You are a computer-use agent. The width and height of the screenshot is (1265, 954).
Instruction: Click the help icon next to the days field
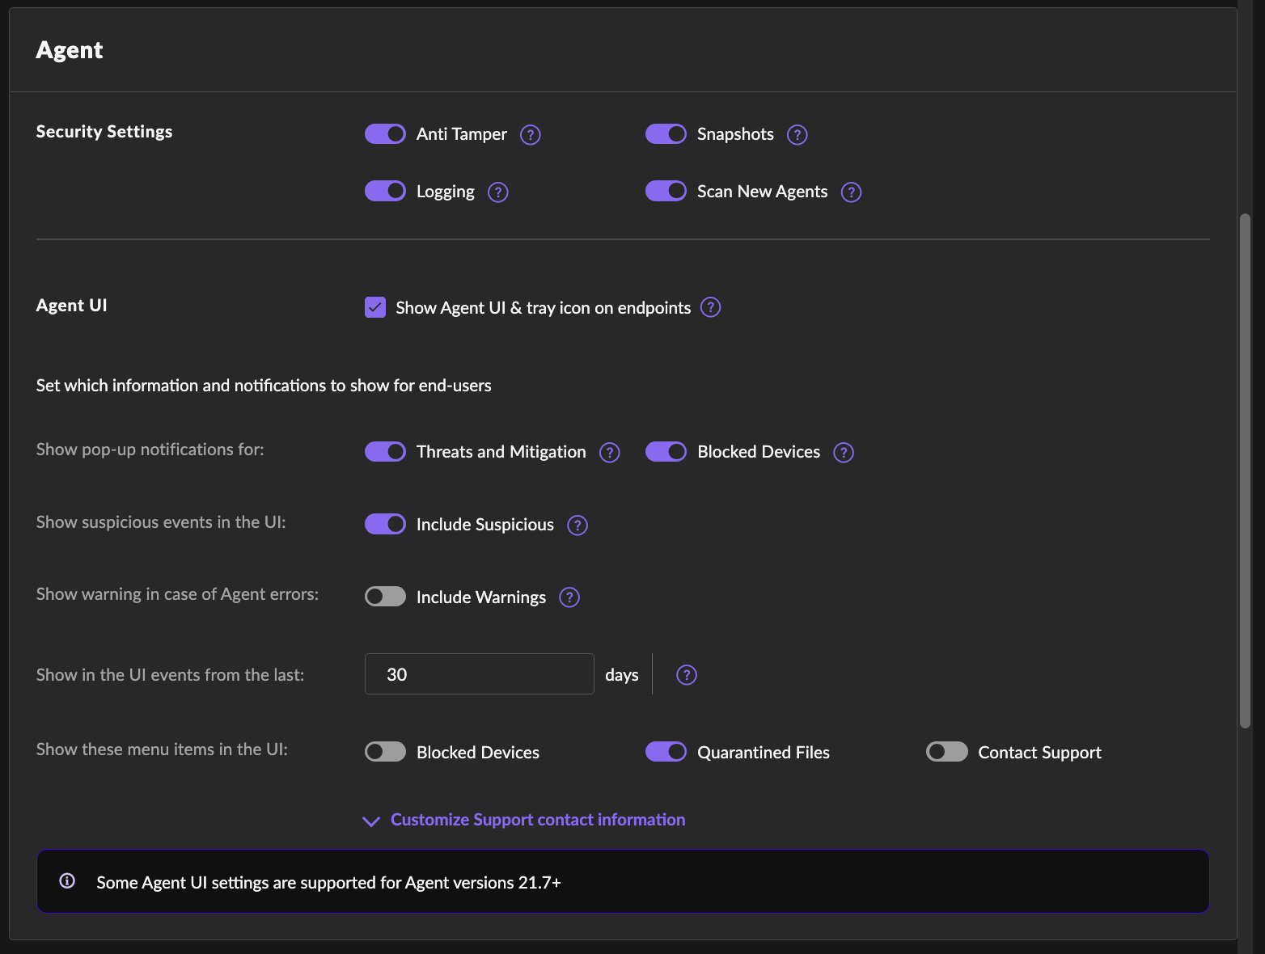click(x=686, y=675)
